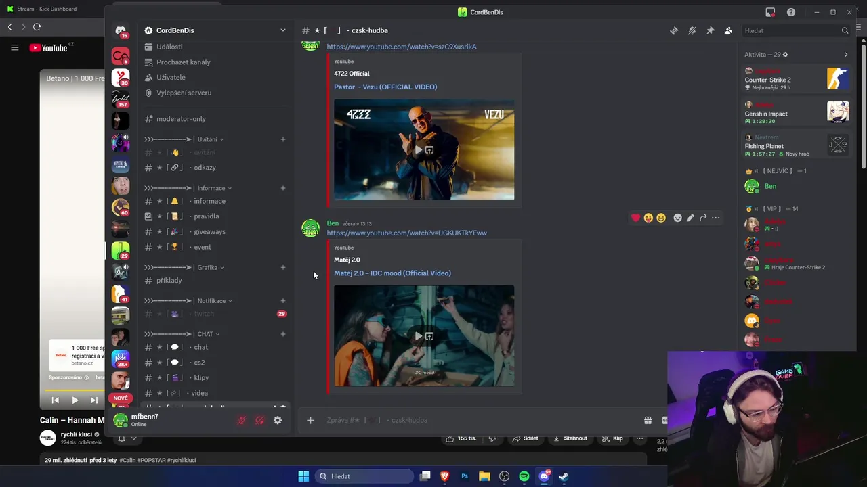Open Steam from Windows taskbar
The image size is (867, 487).
pos(563,476)
